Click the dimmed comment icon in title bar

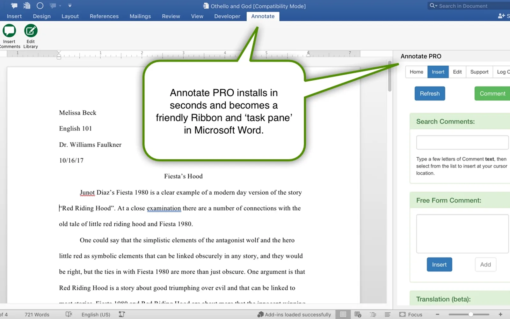tap(53, 6)
